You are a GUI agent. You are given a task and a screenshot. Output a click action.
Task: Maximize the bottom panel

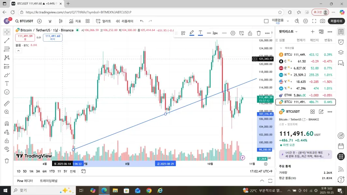coord(270,181)
